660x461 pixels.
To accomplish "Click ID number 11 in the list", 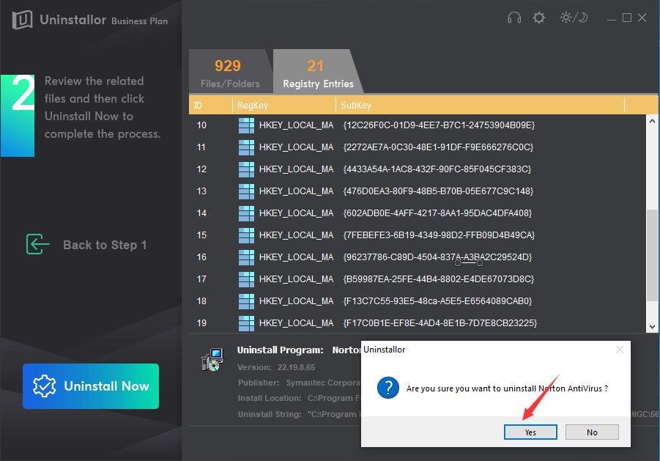I will coord(201,147).
